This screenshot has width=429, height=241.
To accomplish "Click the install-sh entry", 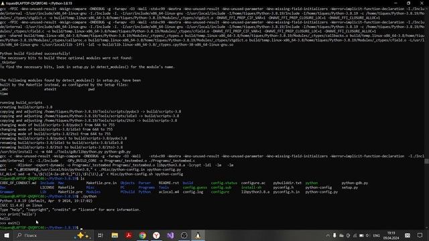I will coord(251,187).
